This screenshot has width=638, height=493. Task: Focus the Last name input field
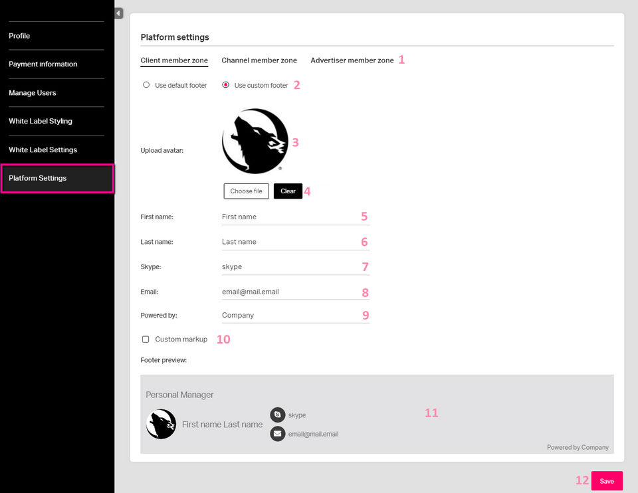pos(295,242)
